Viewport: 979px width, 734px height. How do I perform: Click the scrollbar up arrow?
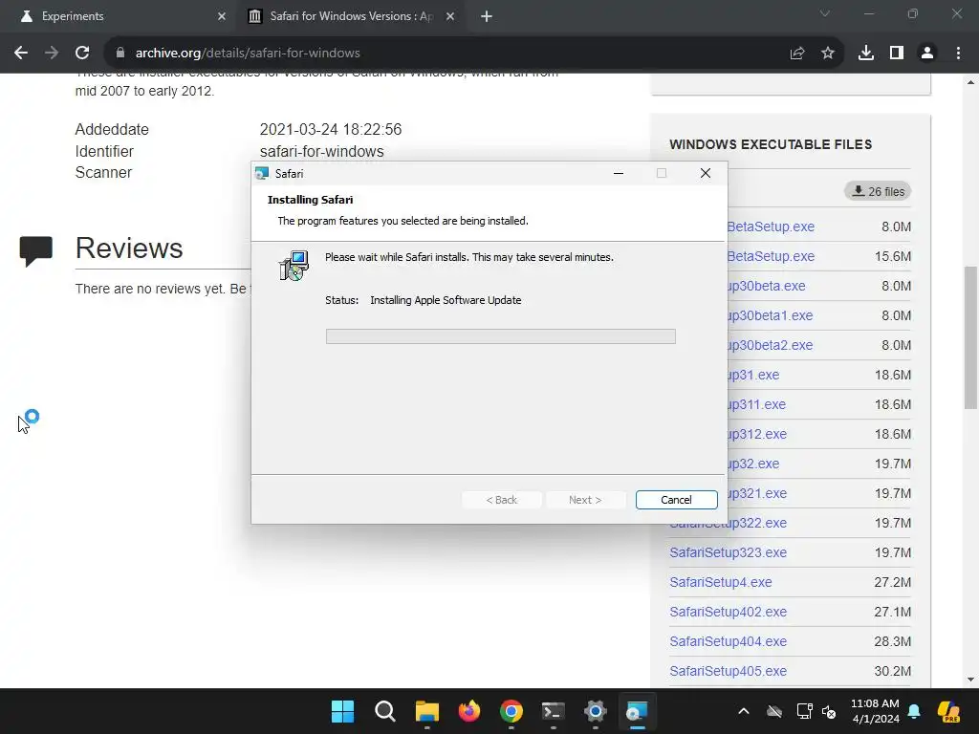tap(970, 82)
